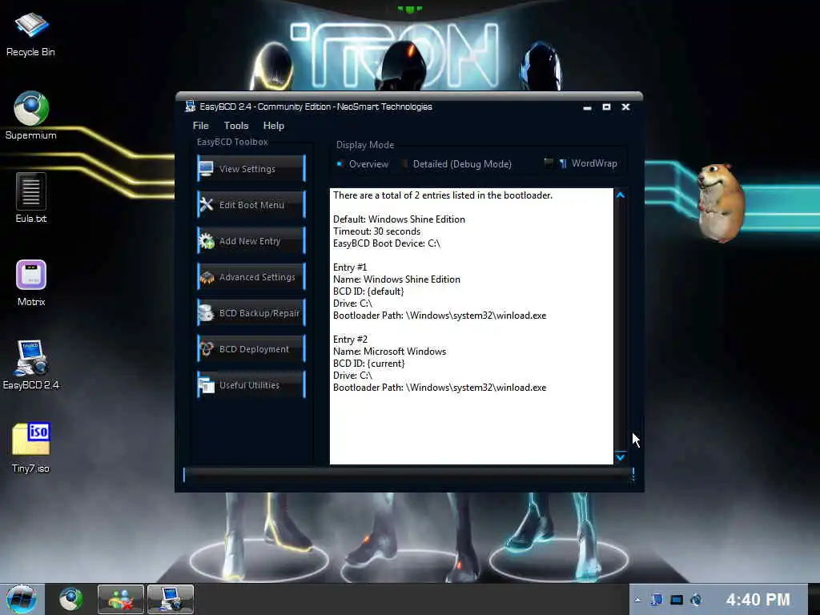Show hidden tray icons arrow
Screen dimensions: 820x615
tap(637, 600)
